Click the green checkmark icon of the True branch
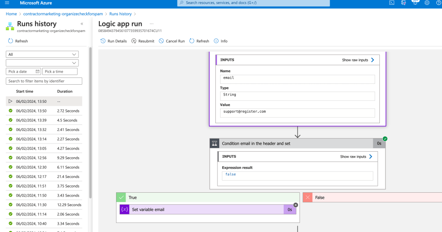 tap(121, 197)
